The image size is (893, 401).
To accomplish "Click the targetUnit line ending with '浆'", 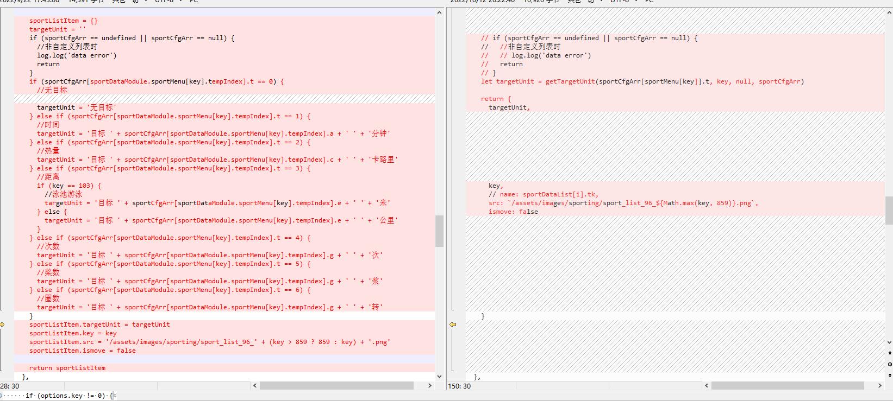I will 210,281.
